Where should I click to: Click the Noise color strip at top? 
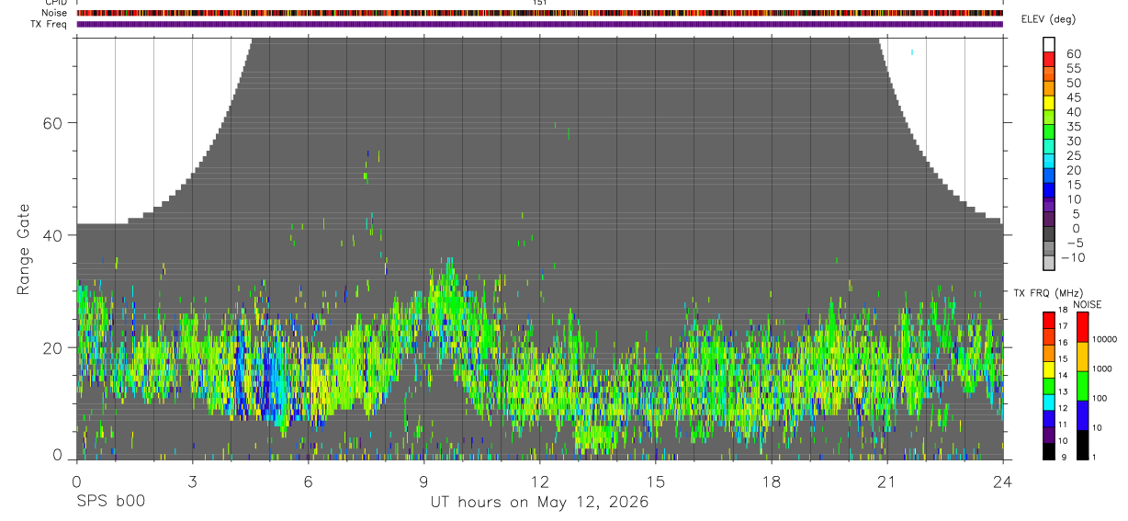click(x=539, y=13)
